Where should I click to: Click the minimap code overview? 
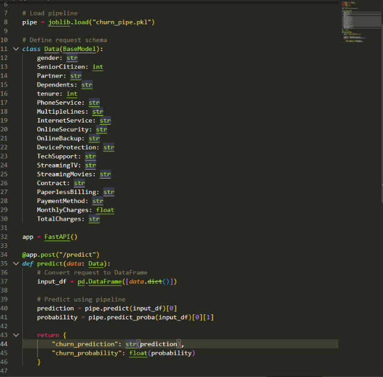click(x=361, y=22)
